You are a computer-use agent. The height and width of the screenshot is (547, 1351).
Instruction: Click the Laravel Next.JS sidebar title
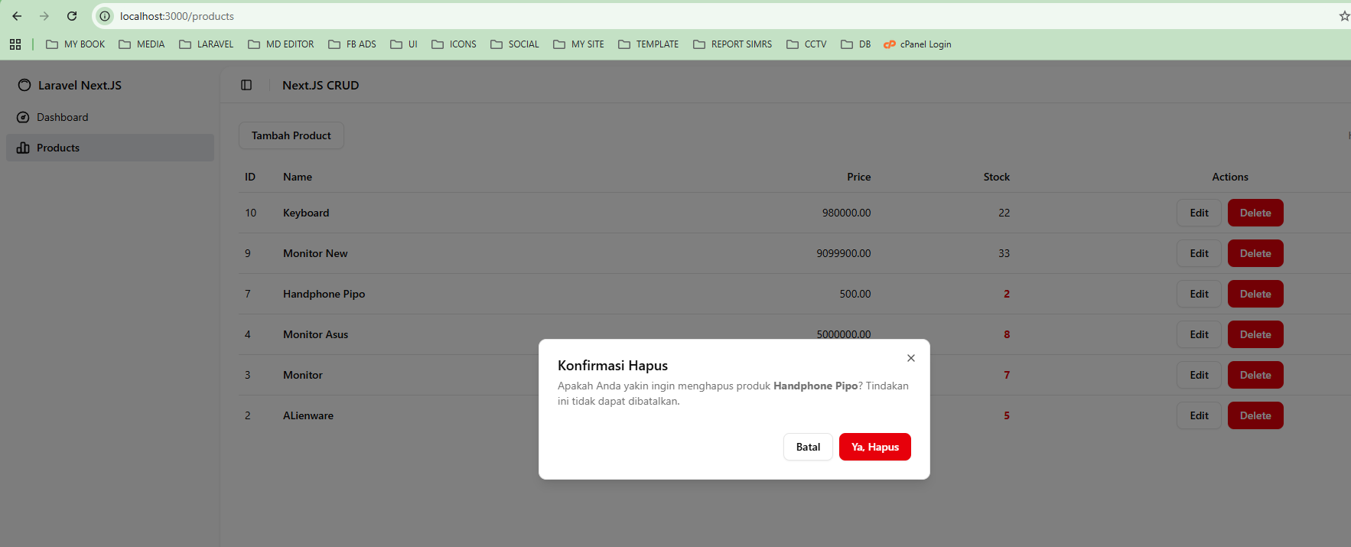click(x=80, y=85)
